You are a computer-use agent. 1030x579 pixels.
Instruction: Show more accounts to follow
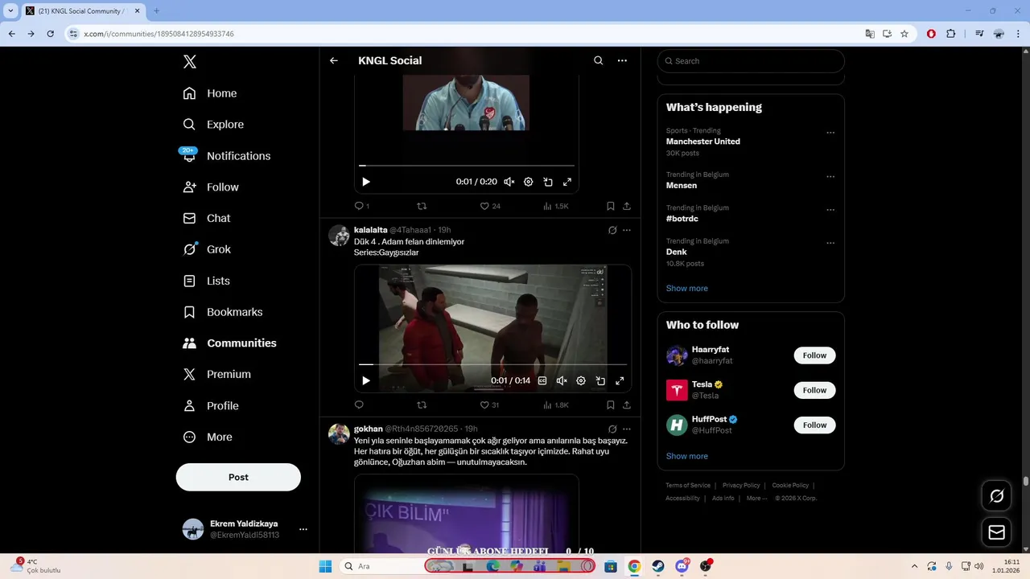coord(686,456)
